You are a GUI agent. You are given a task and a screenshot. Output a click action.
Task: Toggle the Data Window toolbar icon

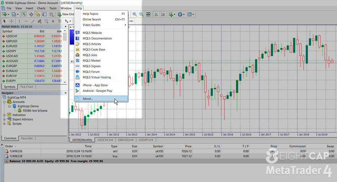[31, 15]
